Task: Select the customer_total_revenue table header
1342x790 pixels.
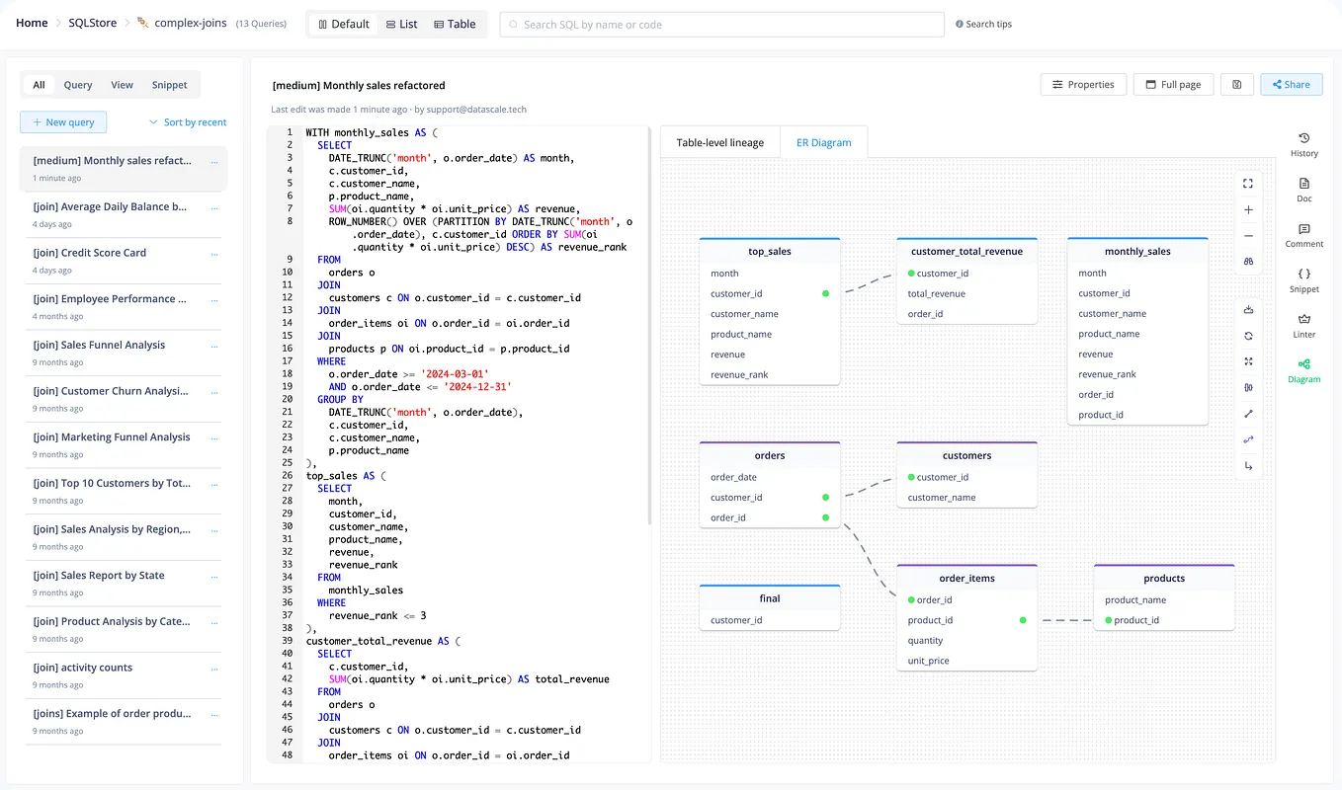Action: [x=966, y=251]
